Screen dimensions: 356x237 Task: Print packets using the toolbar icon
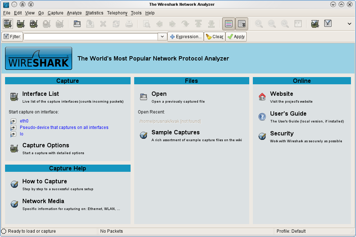coord(129,23)
